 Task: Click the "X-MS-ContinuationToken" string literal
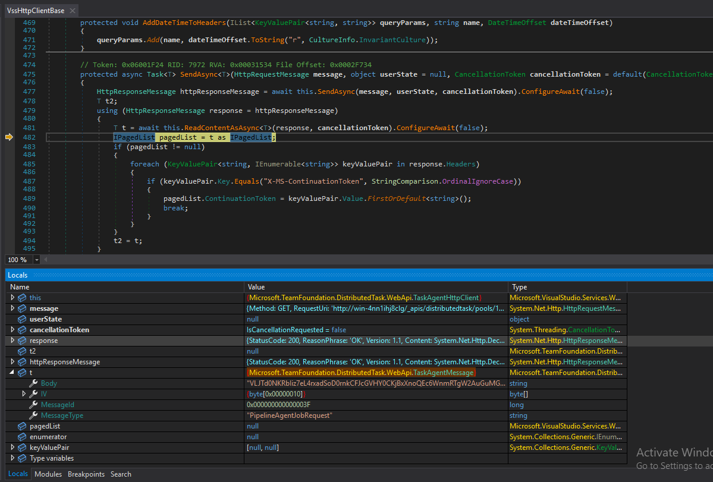(313, 181)
